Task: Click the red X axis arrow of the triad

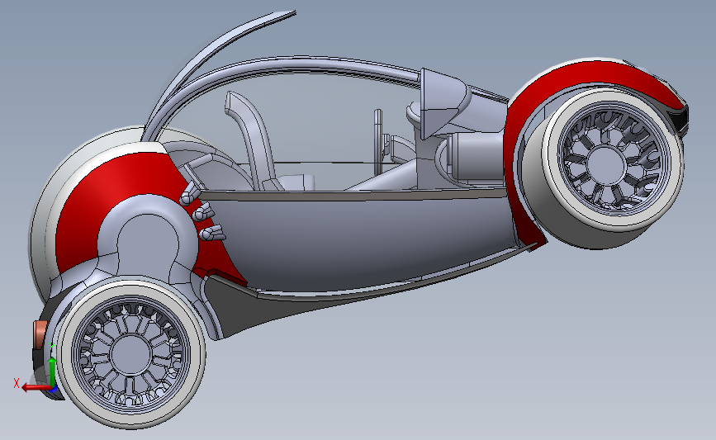Action: tap(36, 388)
